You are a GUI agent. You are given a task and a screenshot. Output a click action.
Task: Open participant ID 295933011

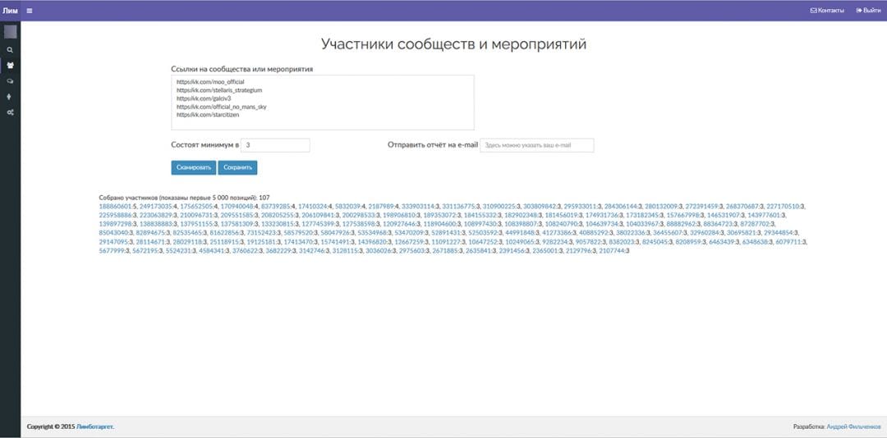[581, 207]
